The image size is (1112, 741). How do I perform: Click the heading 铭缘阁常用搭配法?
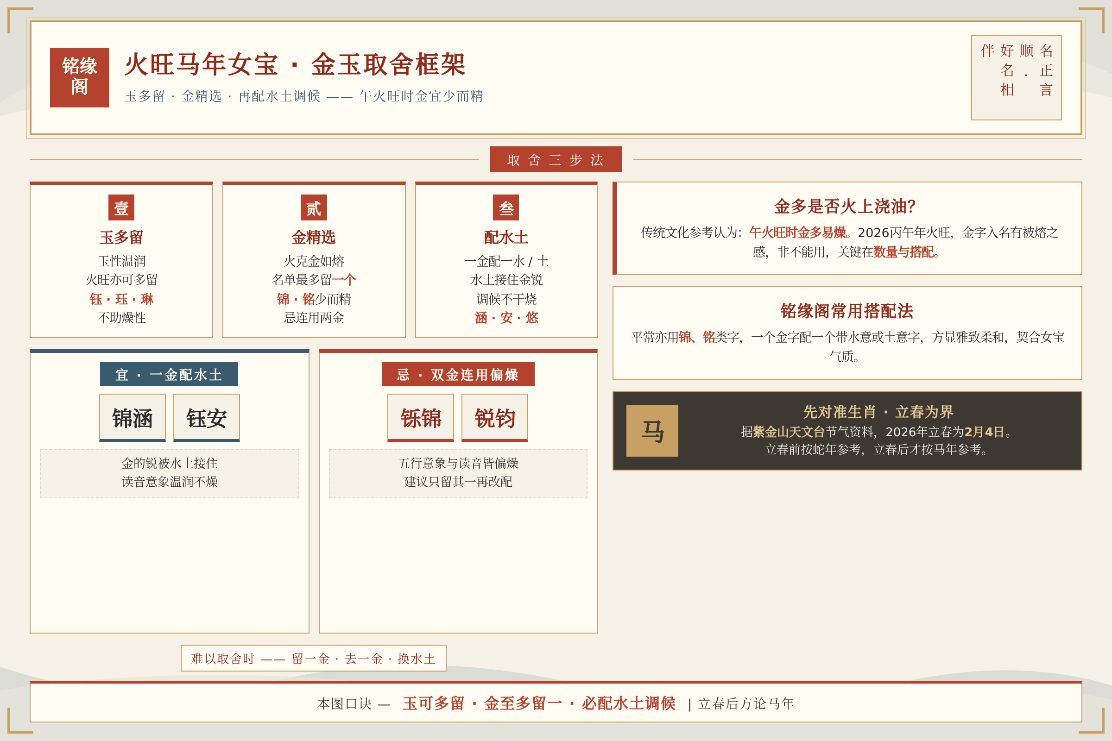click(847, 311)
